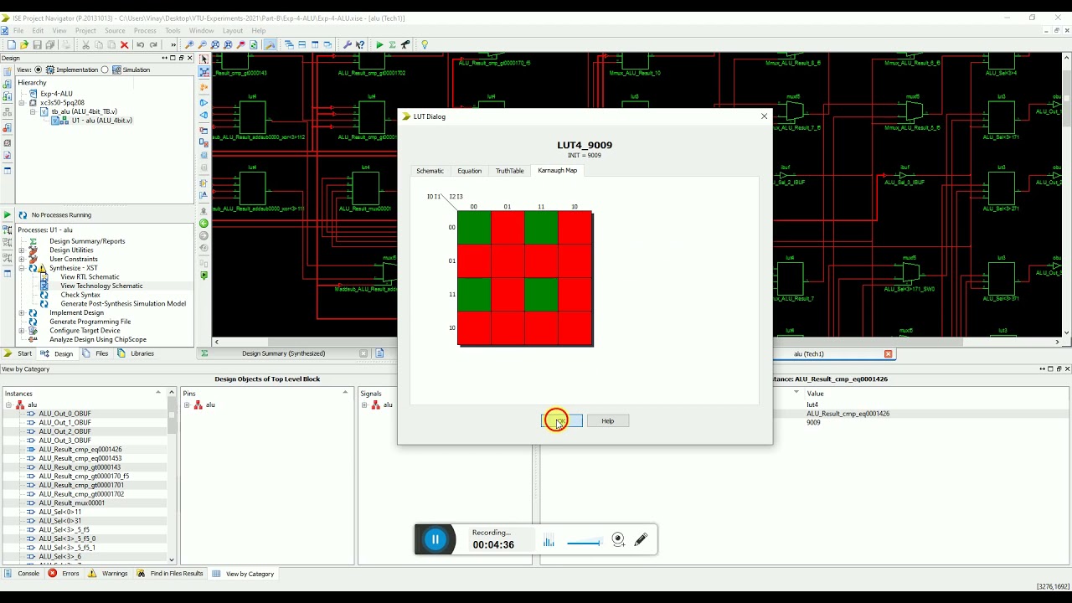Adjust the recording volume slider
The height and width of the screenshot is (603, 1072).
click(584, 543)
